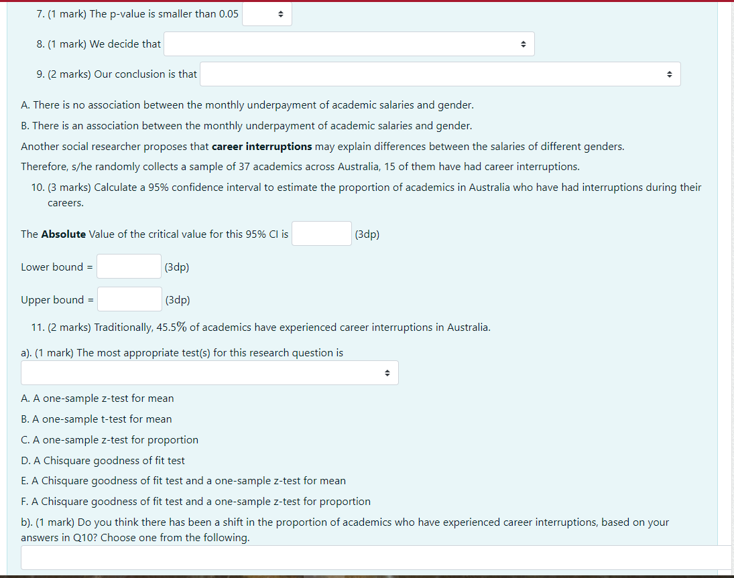734x578 pixels.
Task: Click the 'a). (1 mark) The most appropriate test(s)' line
Action: point(182,352)
